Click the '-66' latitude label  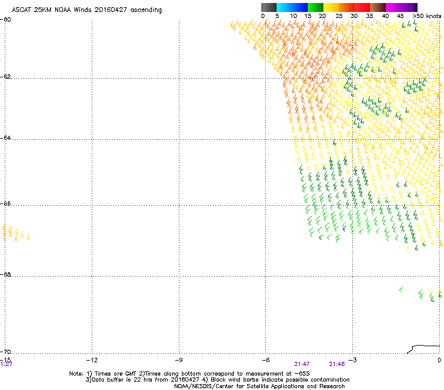[x=5, y=204]
